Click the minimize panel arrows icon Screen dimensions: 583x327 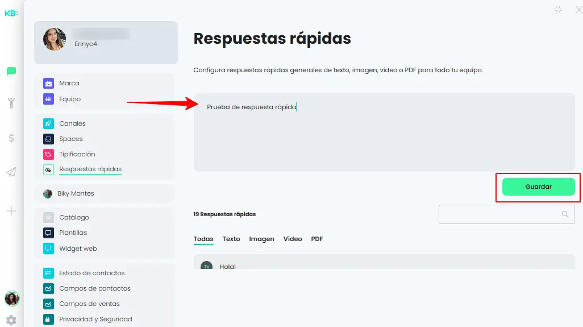tap(558, 9)
